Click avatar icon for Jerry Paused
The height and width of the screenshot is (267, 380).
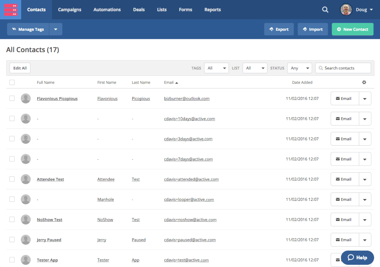[x=26, y=240]
